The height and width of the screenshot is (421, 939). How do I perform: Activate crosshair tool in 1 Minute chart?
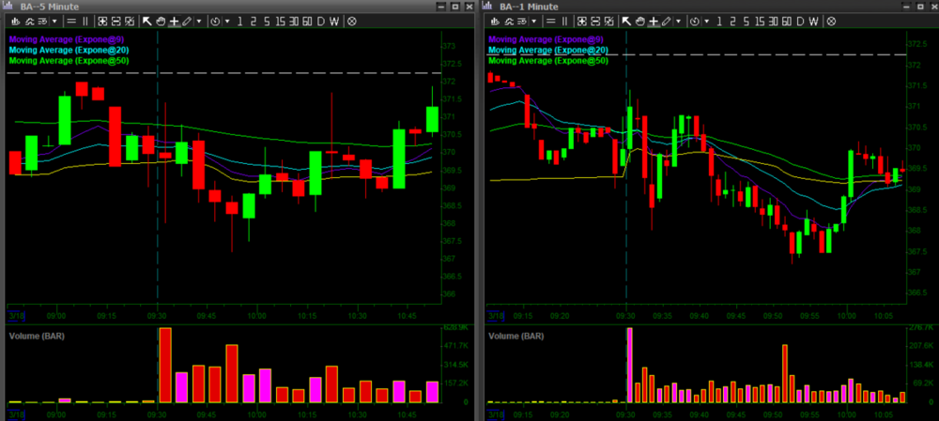(652, 21)
